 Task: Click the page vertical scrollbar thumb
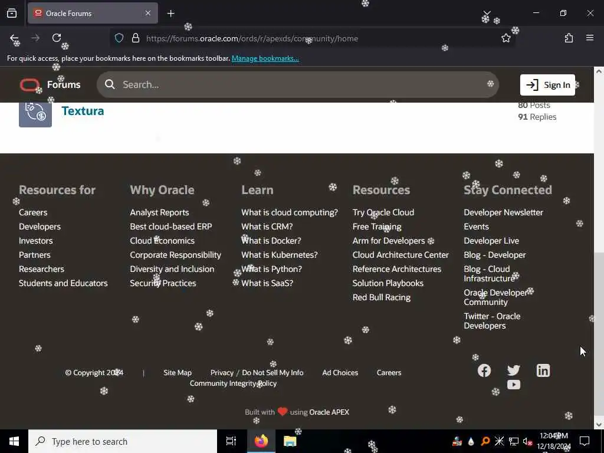(x=599, y=335)
